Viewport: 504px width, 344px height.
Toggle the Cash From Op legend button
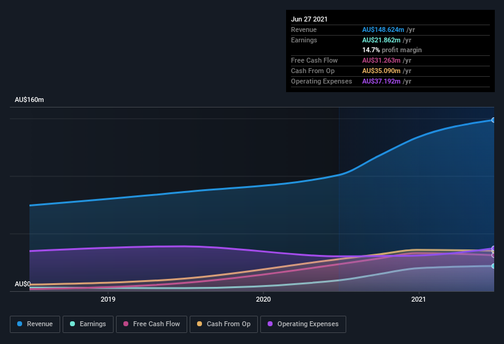coord(223,324)
